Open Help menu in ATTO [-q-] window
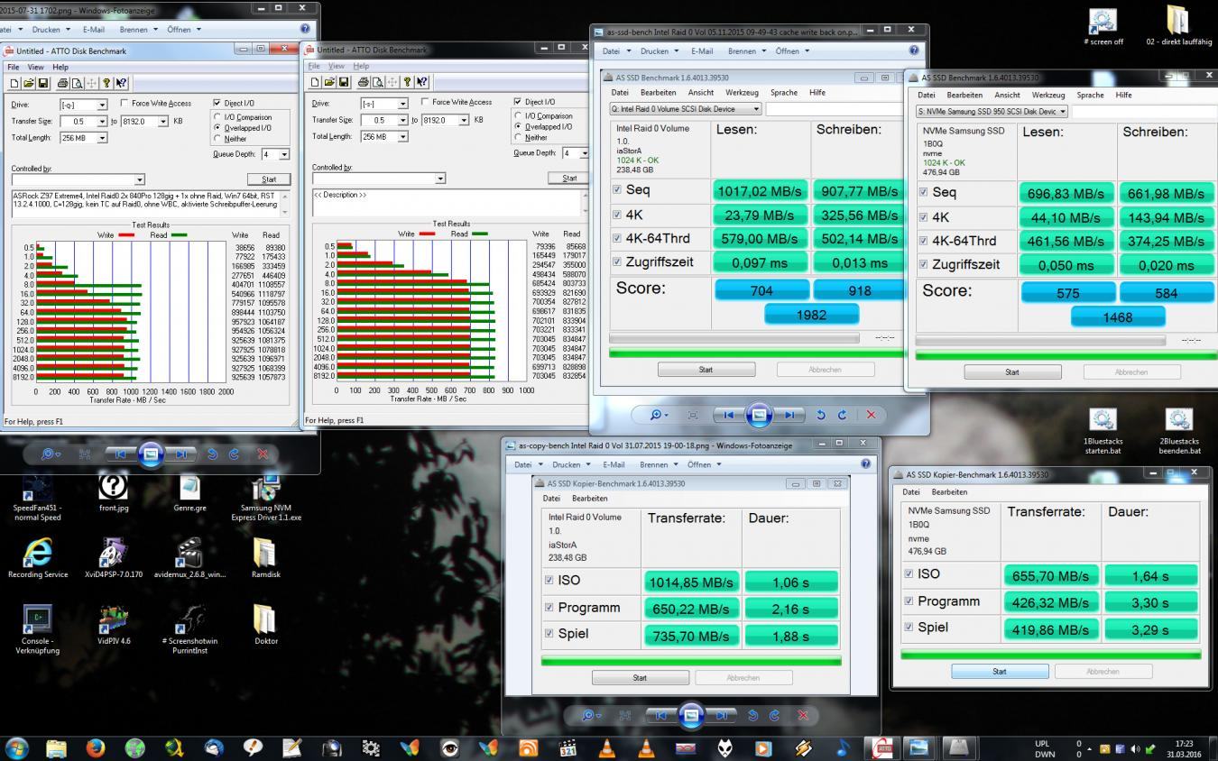Screen dimensions: 1218x761 coord(60,67)
